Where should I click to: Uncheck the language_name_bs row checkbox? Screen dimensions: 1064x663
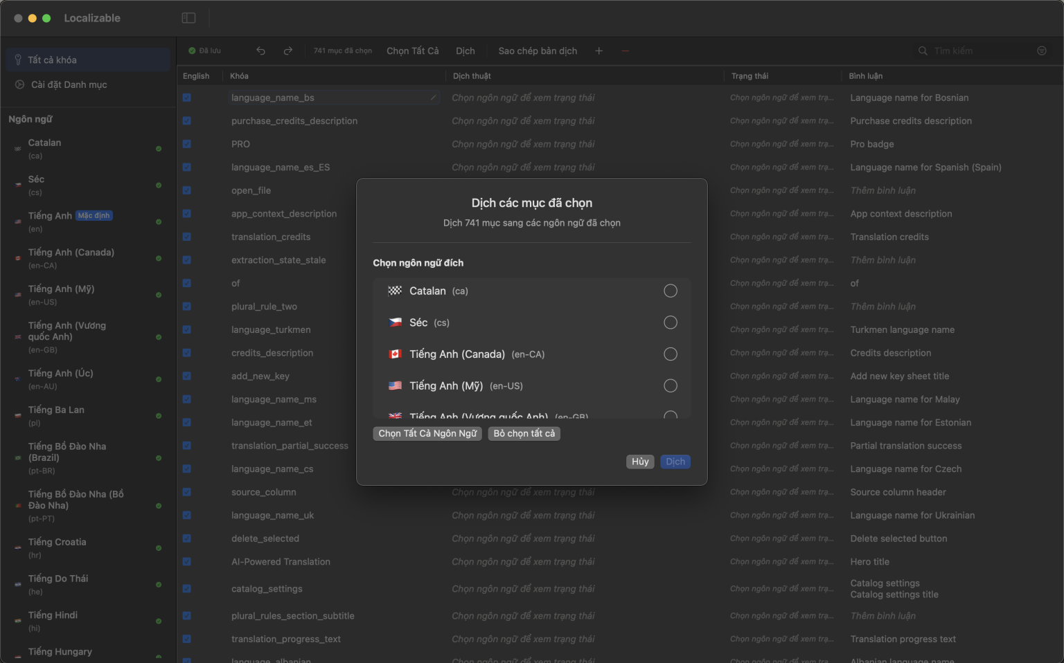(187, 98)
